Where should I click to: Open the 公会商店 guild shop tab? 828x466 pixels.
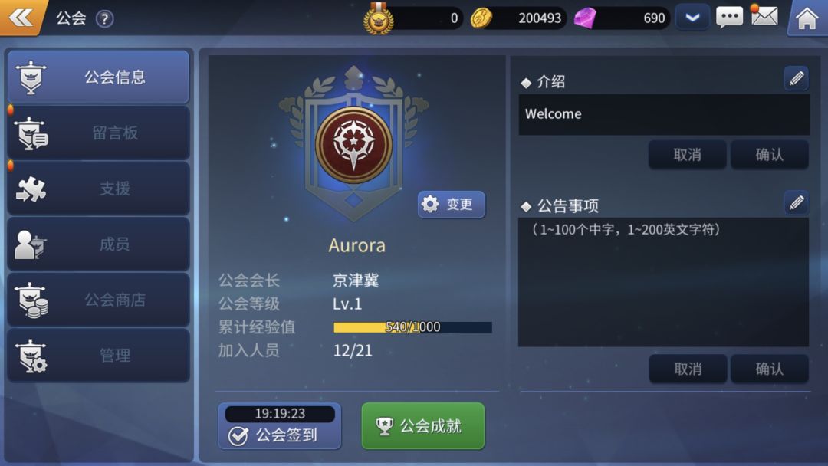pyautogui.click(x=98, y=300)
